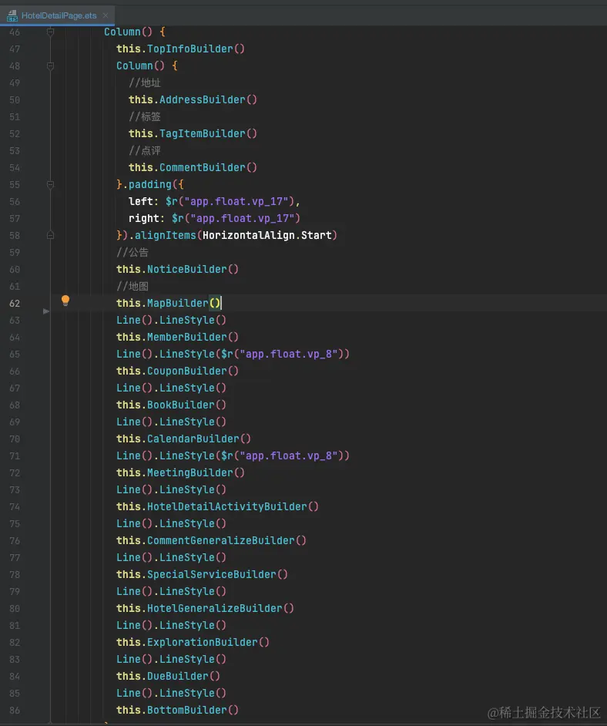Click this.DueBuilder() call

169,676
